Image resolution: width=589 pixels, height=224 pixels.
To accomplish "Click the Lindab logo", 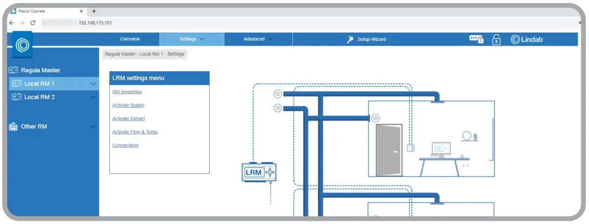I will click(x=527, y=40).
